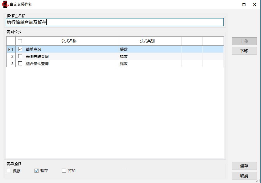Select row number 3 header cell
261x183 pixels.
(11, 64)
